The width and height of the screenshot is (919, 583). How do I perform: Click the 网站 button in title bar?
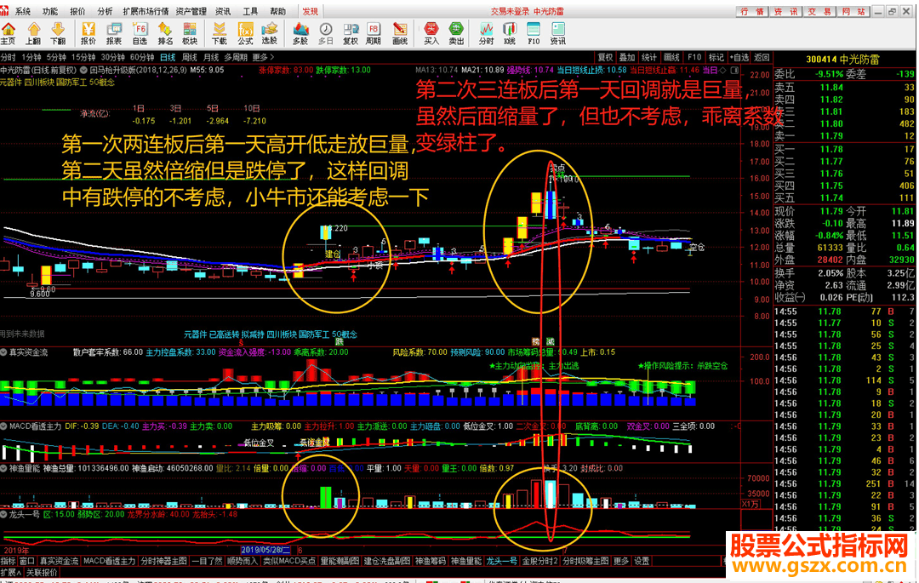click(x=853, y=11)
